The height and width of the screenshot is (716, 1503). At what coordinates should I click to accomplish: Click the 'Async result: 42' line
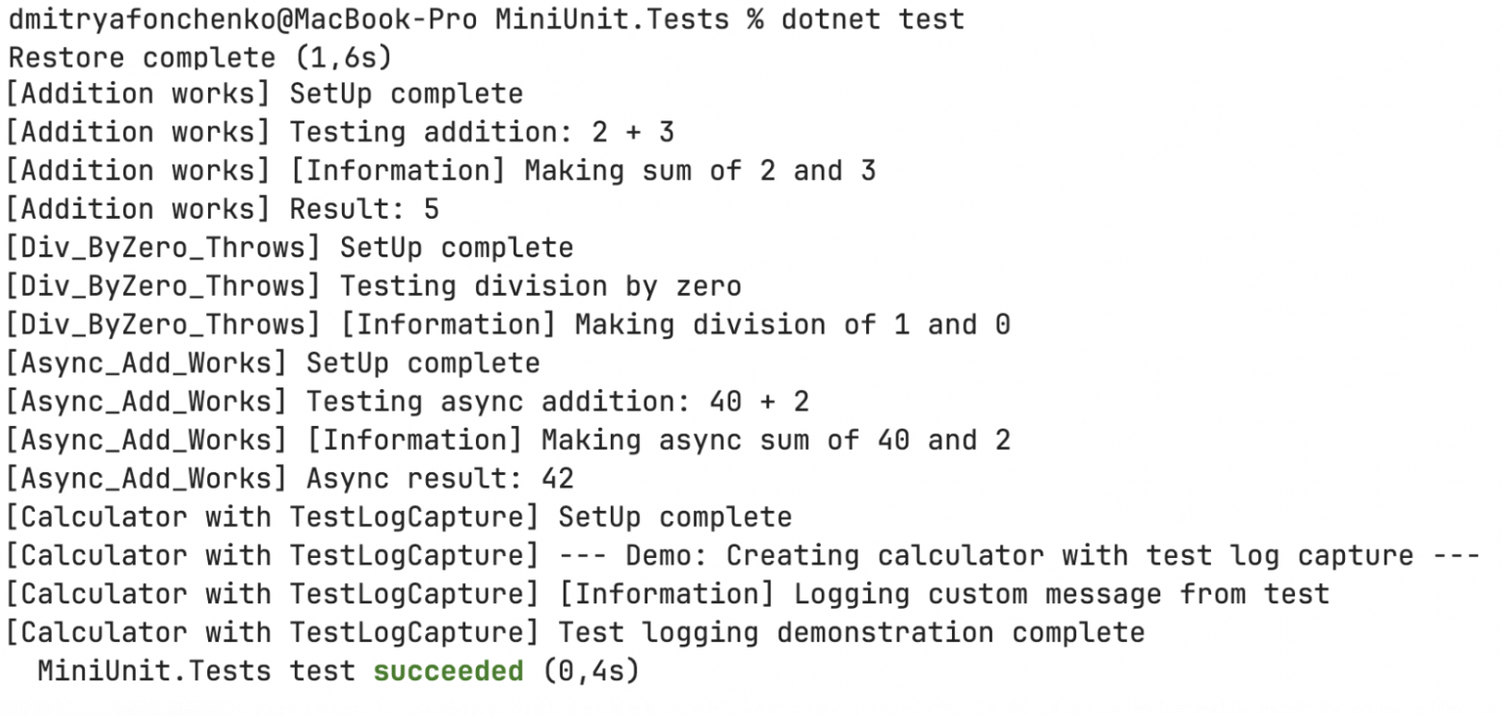tap(440, 479)
